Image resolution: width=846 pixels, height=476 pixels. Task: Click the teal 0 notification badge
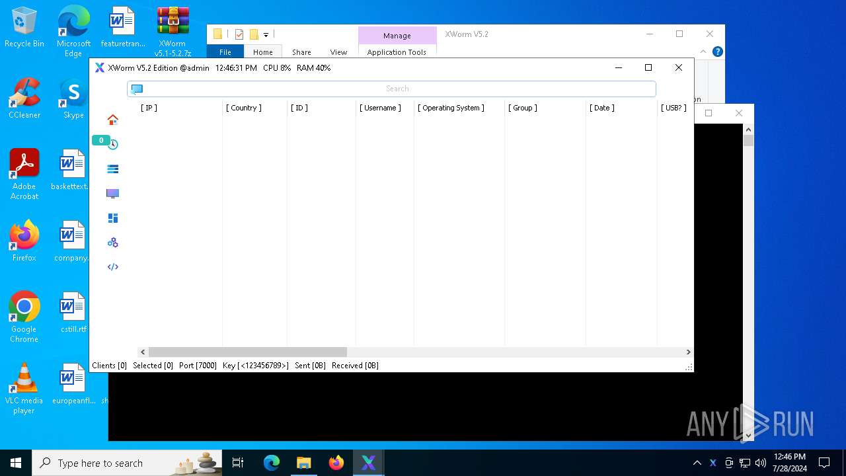coord(100,140)
